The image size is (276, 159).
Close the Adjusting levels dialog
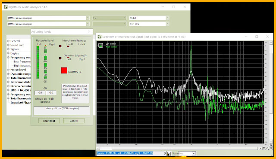[x=89, y=31]
